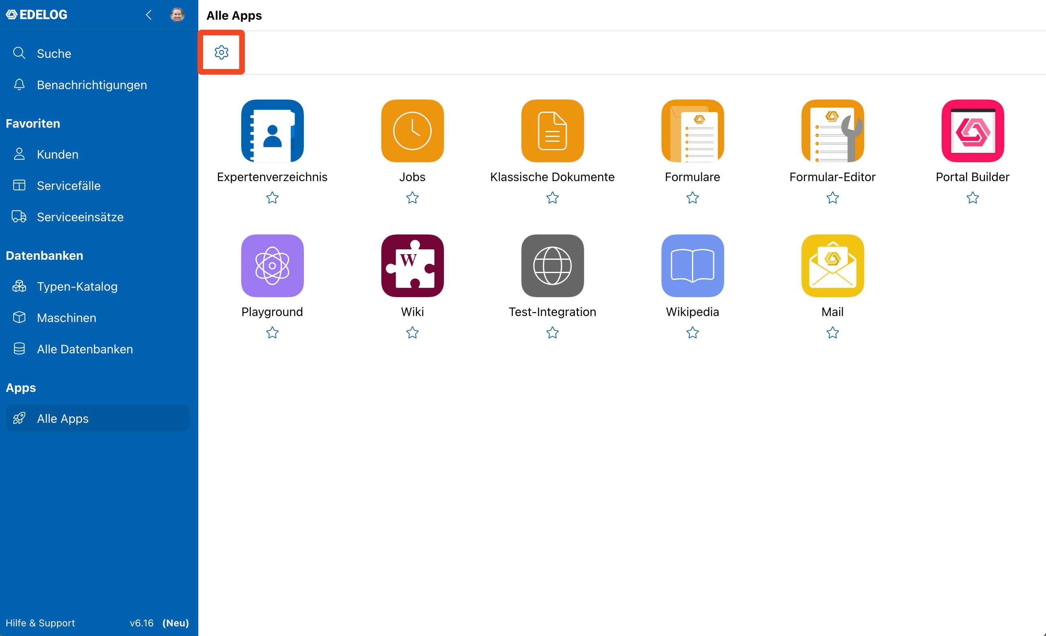Open the Wiki puzzle app icon
Screen dimensions: 1046x636
(412, 266)
